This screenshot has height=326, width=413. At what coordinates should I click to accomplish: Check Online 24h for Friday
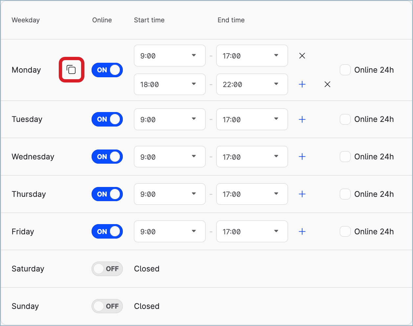click(345, 232)
